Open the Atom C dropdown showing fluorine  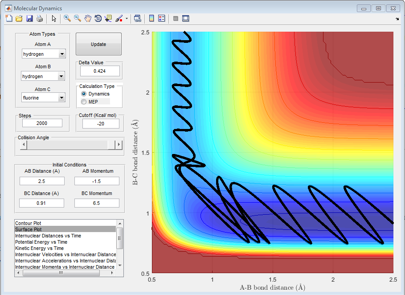click(x=43, y=98)
